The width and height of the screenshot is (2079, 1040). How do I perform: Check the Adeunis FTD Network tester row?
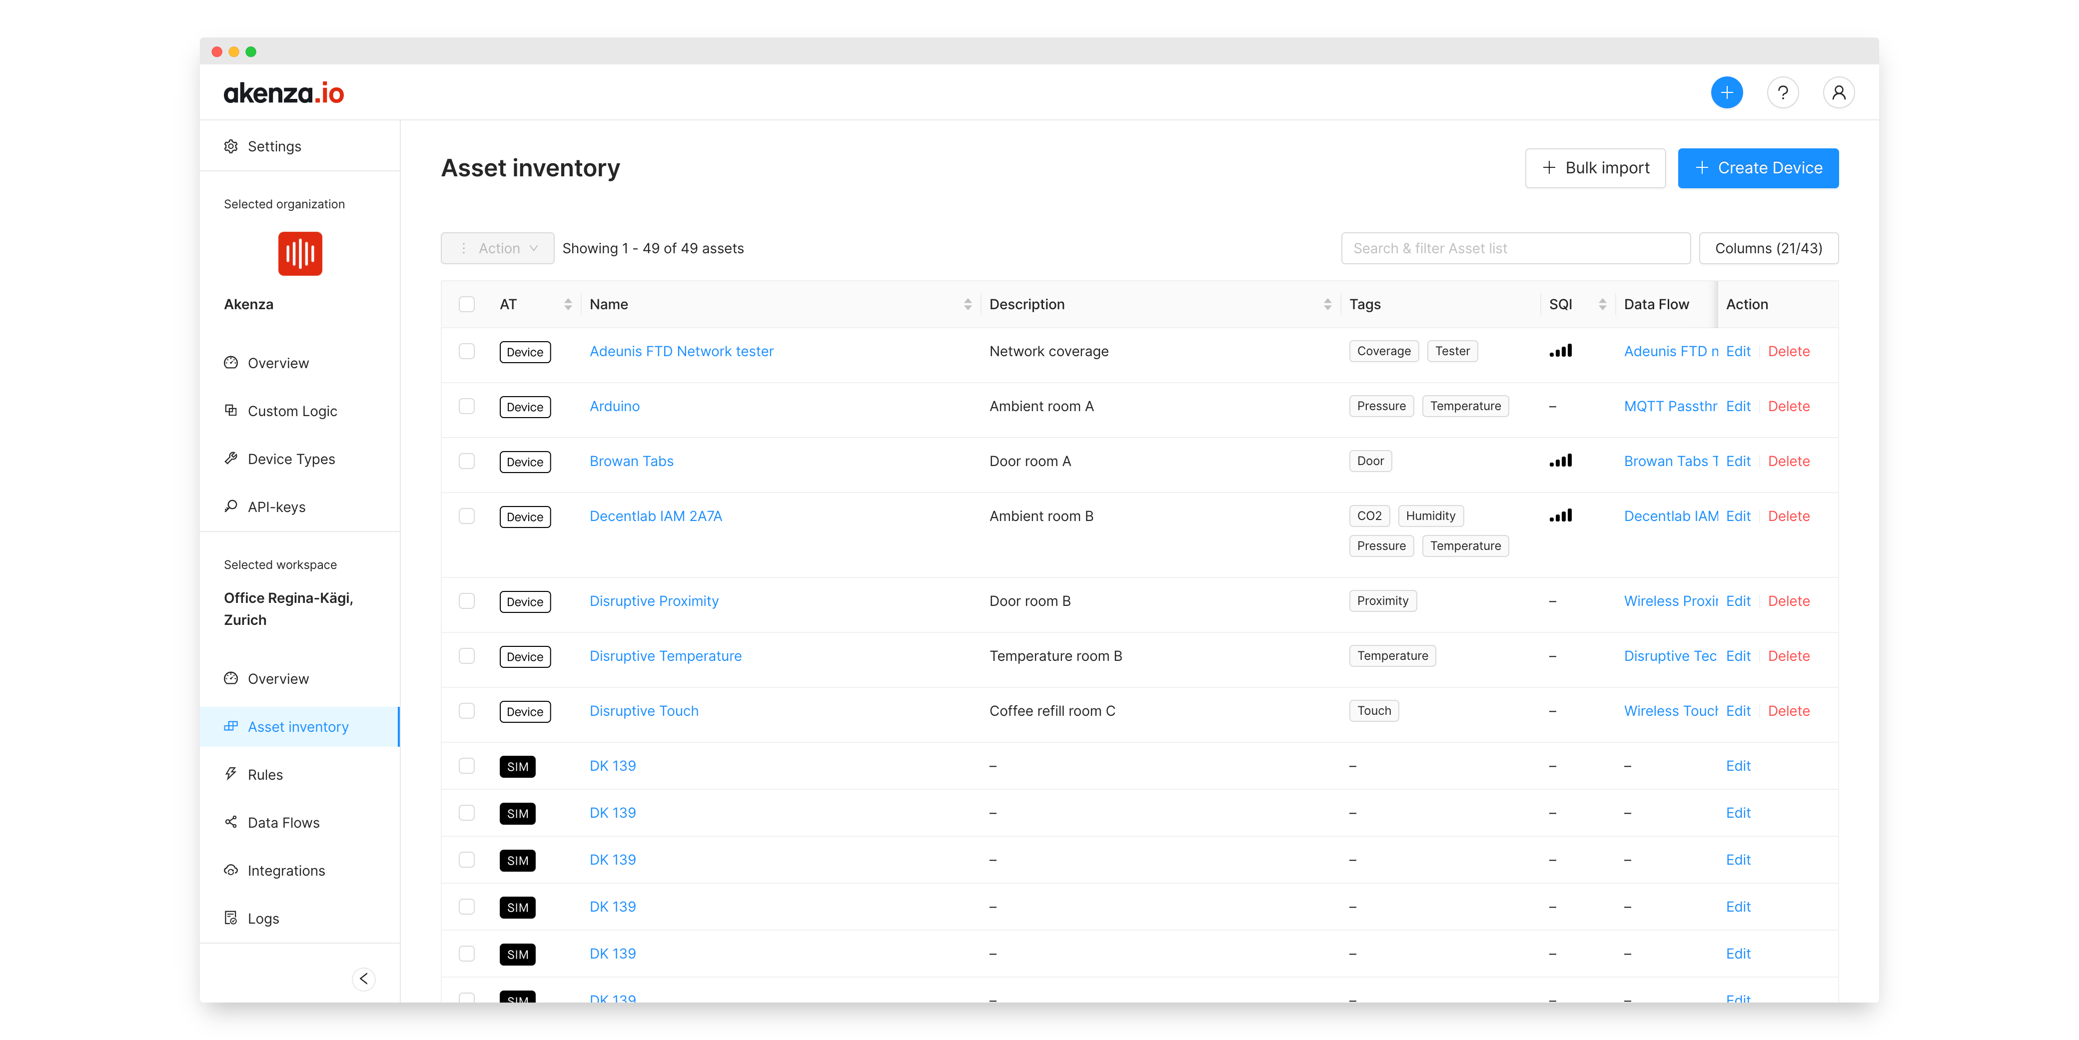[466, 351]
